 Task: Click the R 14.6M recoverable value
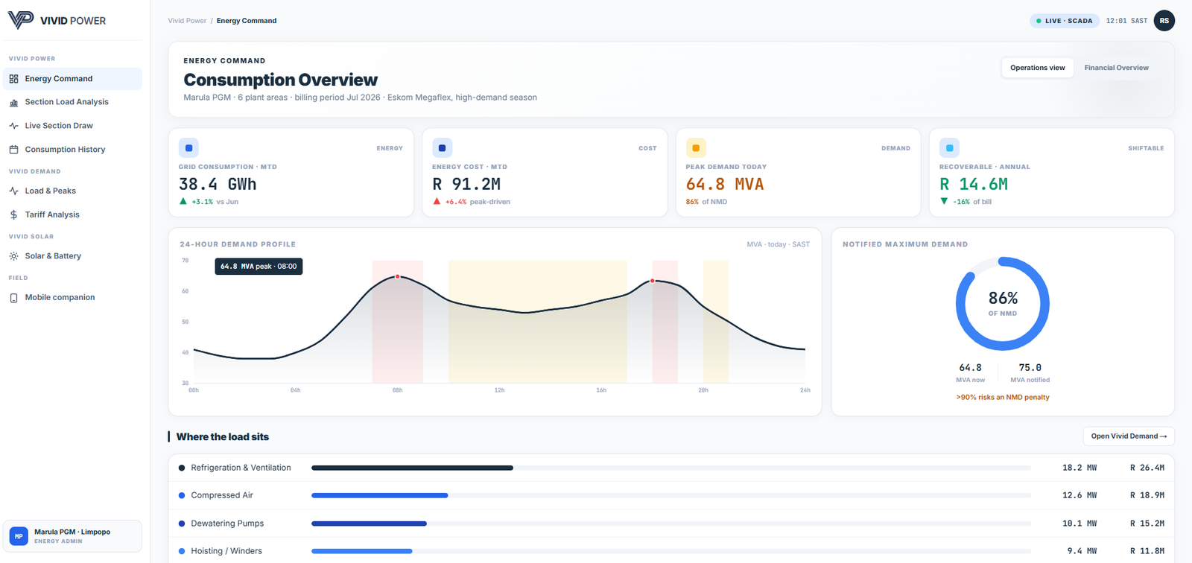[974, 184]
